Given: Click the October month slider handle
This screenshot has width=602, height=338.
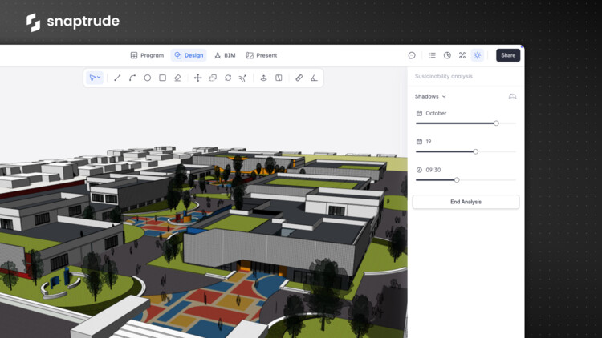Looking at the screenshot, I should [496, 123].
